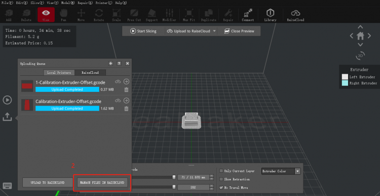This screenshot has height=196, width=380.
Task: Click the arrow icon for 0.37 MB file
Action: 126,81
